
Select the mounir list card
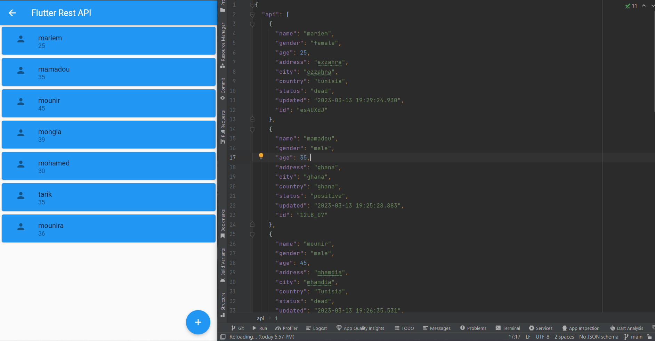click(x=108, y=103)
